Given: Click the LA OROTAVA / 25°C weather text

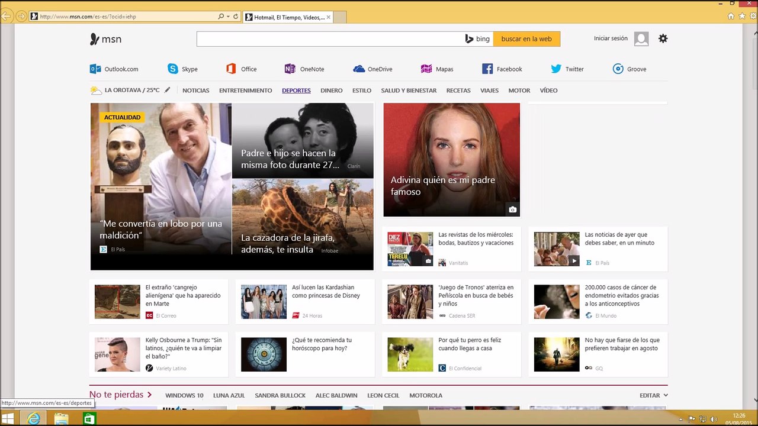Looking at the screenshot, I should tap(132, 91).
